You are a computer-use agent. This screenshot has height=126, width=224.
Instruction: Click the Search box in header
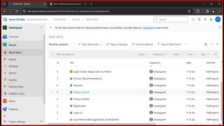(171, 19)
